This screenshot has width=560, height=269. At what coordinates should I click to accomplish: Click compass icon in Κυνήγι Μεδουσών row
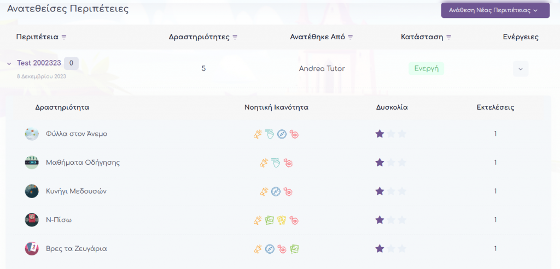click(276, 192)
